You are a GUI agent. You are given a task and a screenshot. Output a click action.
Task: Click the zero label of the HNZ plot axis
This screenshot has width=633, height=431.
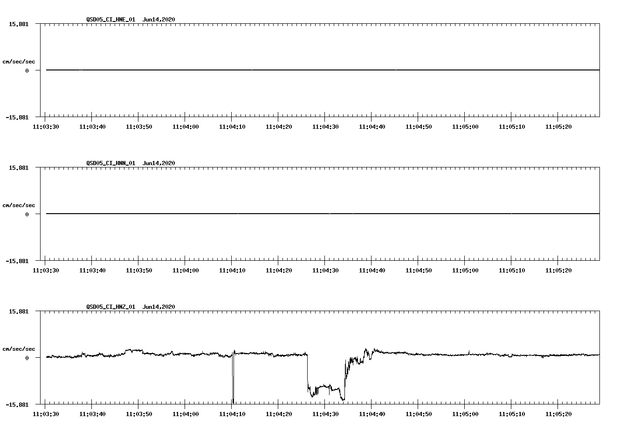[x=27, y=358]
